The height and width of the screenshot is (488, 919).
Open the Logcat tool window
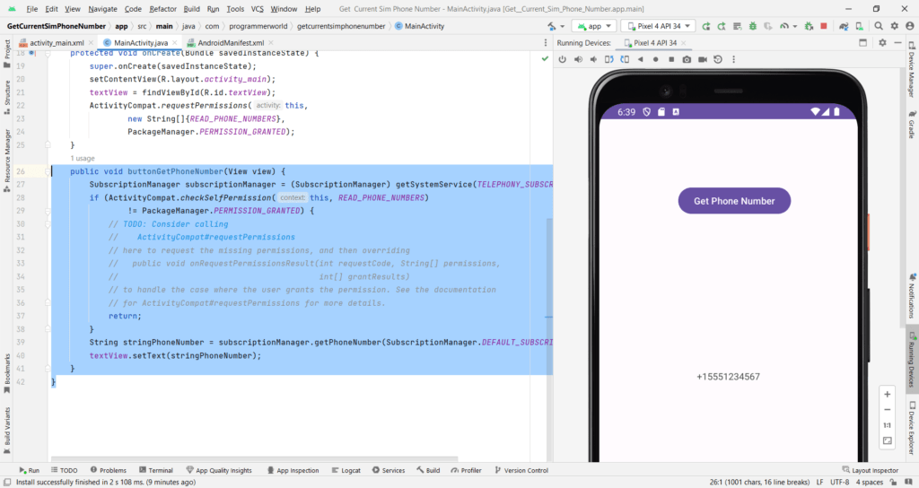346,470
